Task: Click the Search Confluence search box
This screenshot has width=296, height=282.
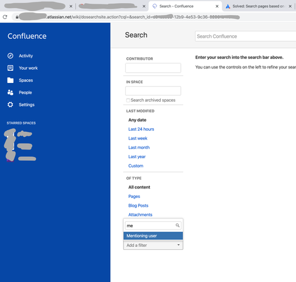Action: pos(245,36)
